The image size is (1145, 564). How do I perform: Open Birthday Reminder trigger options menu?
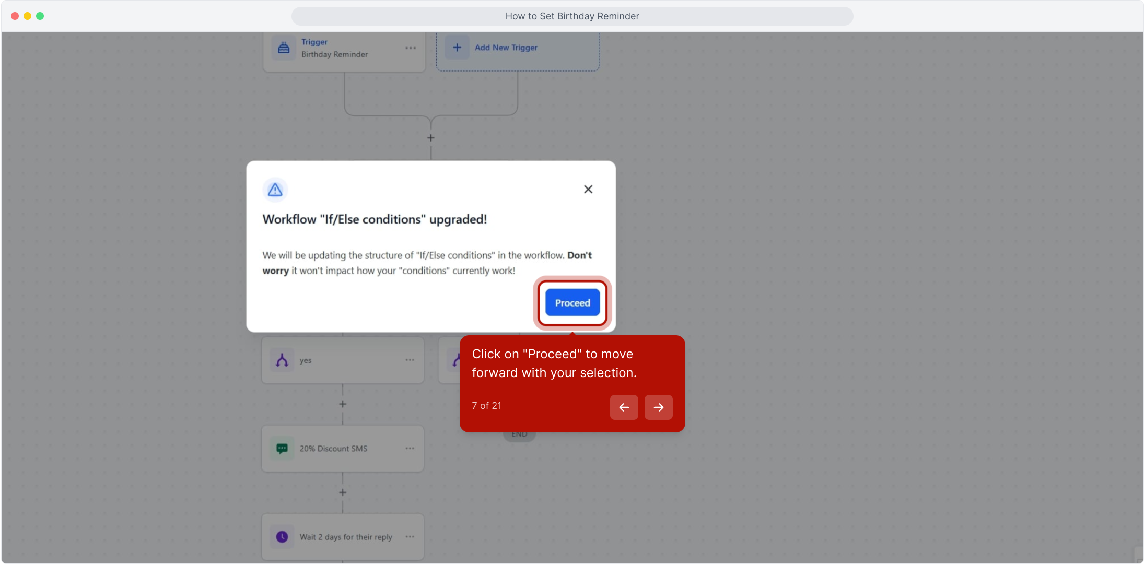click(411, 48)
